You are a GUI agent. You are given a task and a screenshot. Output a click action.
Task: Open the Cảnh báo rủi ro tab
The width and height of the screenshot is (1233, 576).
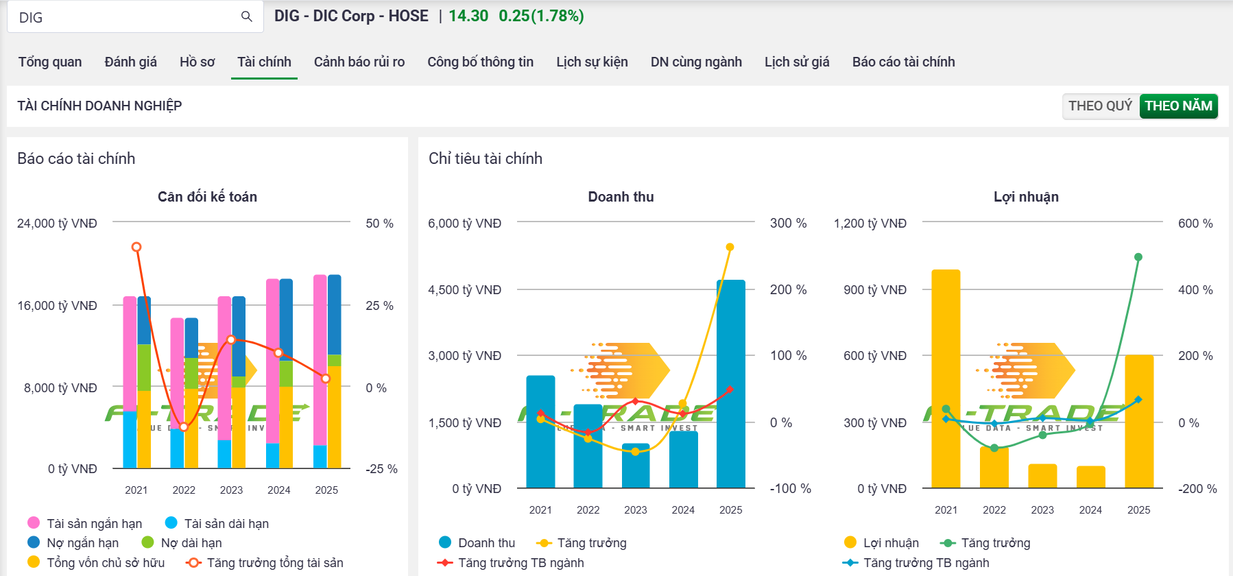tap(359, 62)
